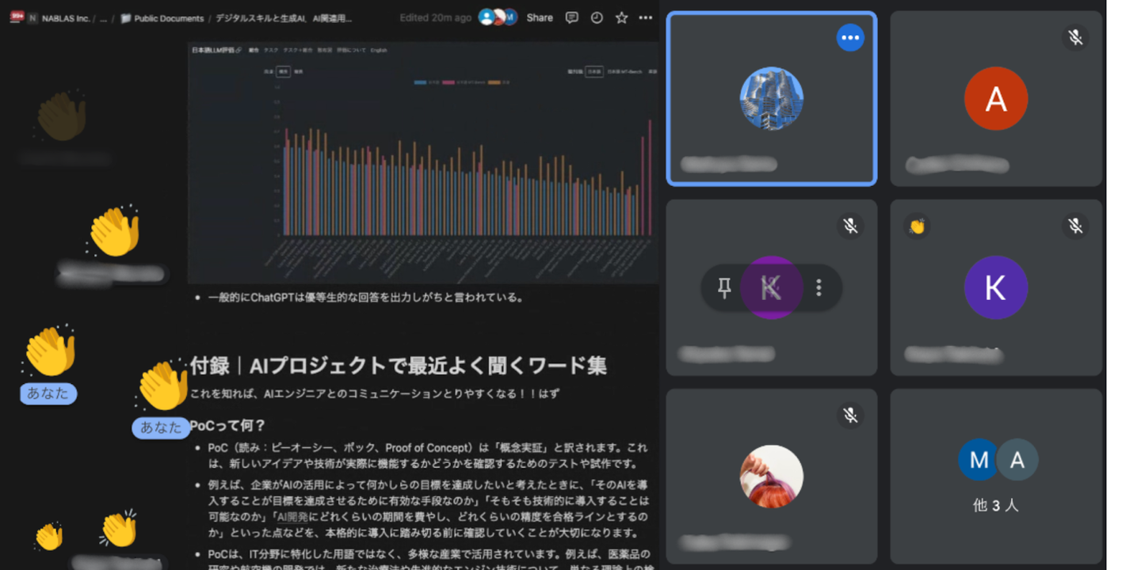Click the デジタルスキルと生成AI page title breadcrumb
The height and width of the screenshot is (570, 1141).
[x=284, y=18]
